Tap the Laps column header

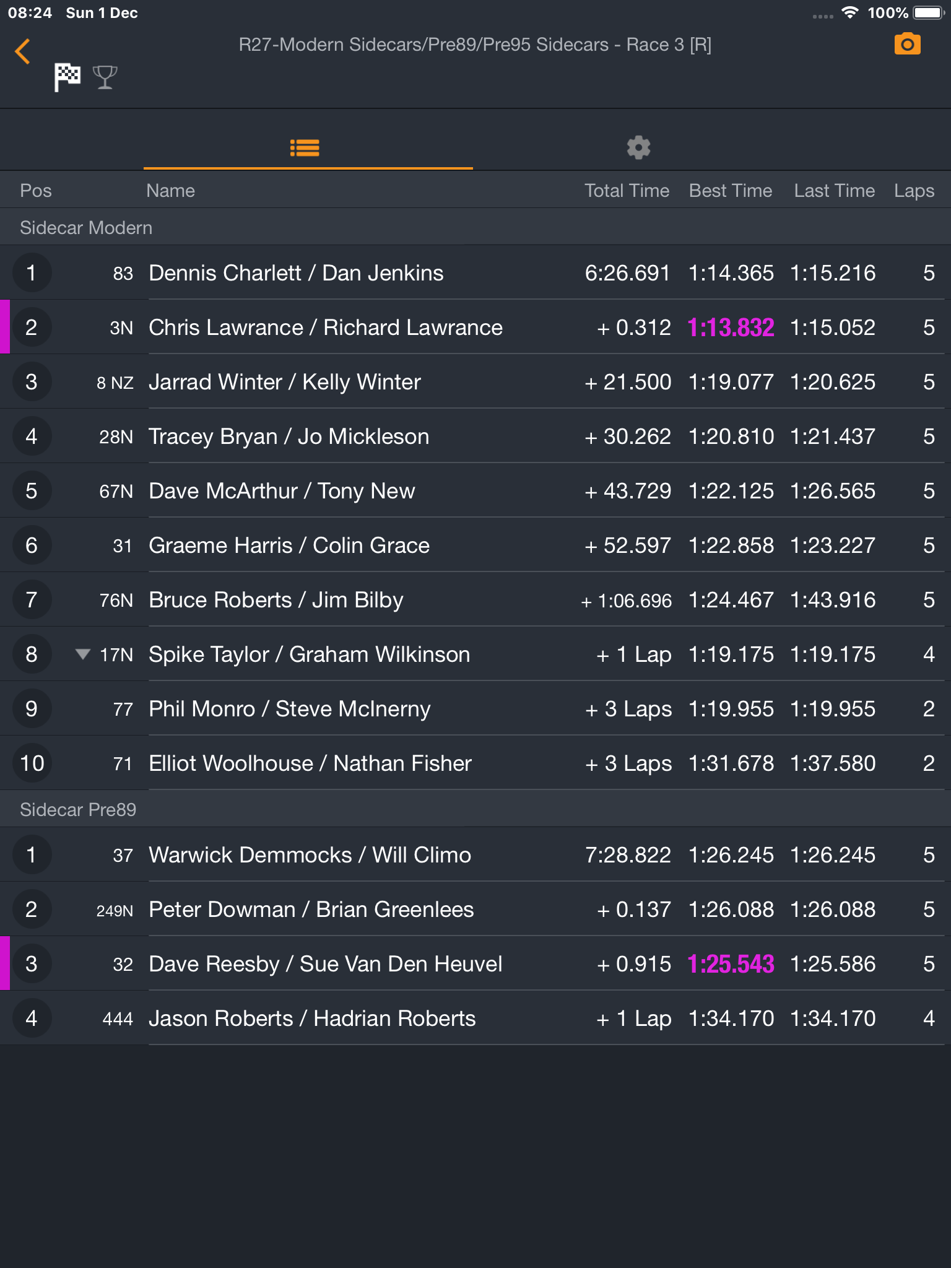pos(914,191)
